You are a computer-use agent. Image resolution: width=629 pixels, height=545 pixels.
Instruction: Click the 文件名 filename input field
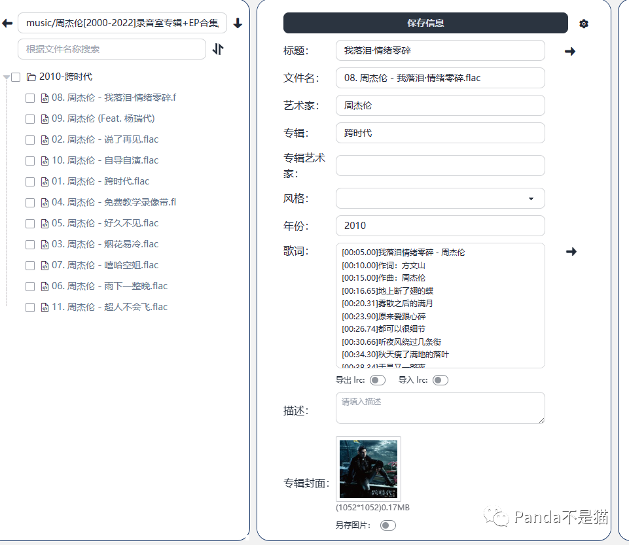click(440, 78)
